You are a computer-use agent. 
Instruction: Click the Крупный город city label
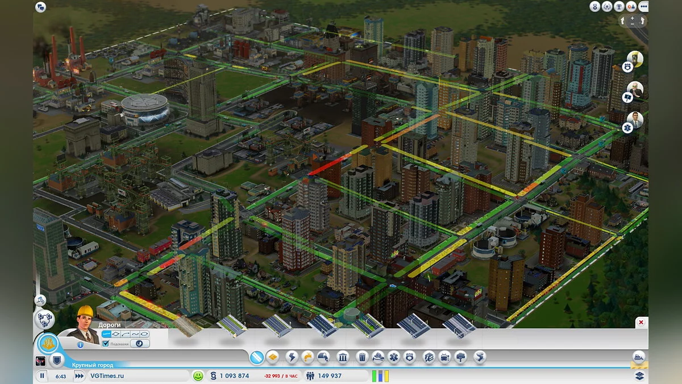(x=93, y=365)
